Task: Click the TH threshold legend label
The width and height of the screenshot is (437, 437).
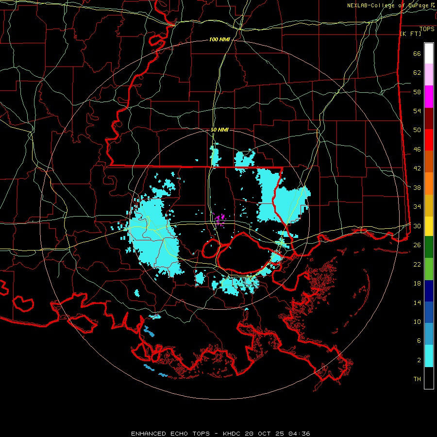Action: coord(417,379)
